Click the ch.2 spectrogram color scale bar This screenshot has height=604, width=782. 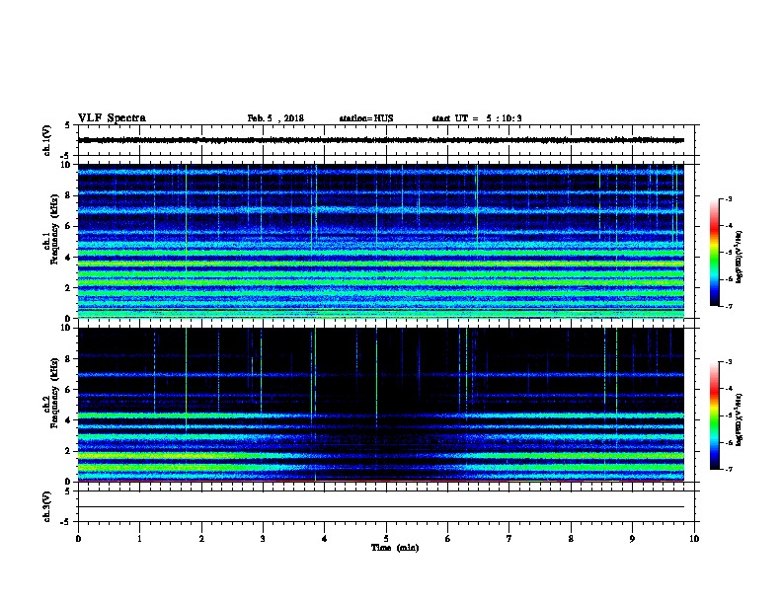715,415
